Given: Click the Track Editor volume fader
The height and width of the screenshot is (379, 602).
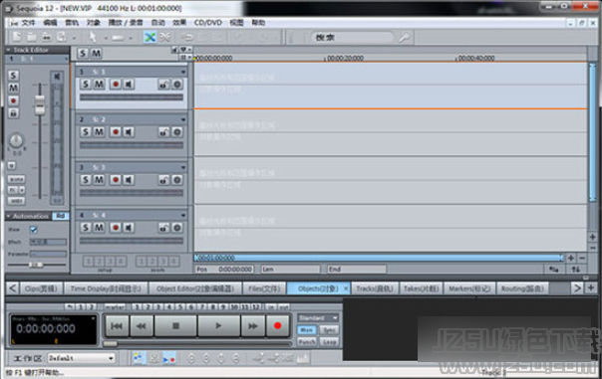Looking at the screenshot, I should [x=40, y=105].
